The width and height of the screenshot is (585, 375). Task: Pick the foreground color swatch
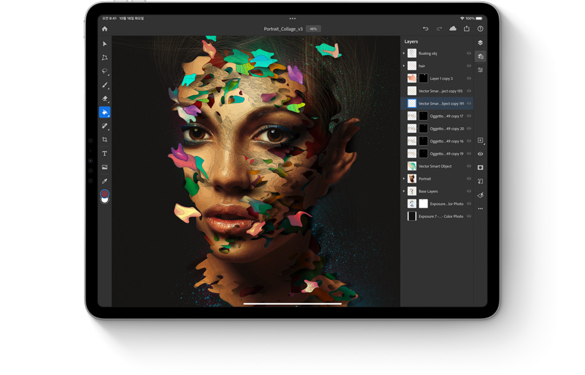[x=104, y=194]
